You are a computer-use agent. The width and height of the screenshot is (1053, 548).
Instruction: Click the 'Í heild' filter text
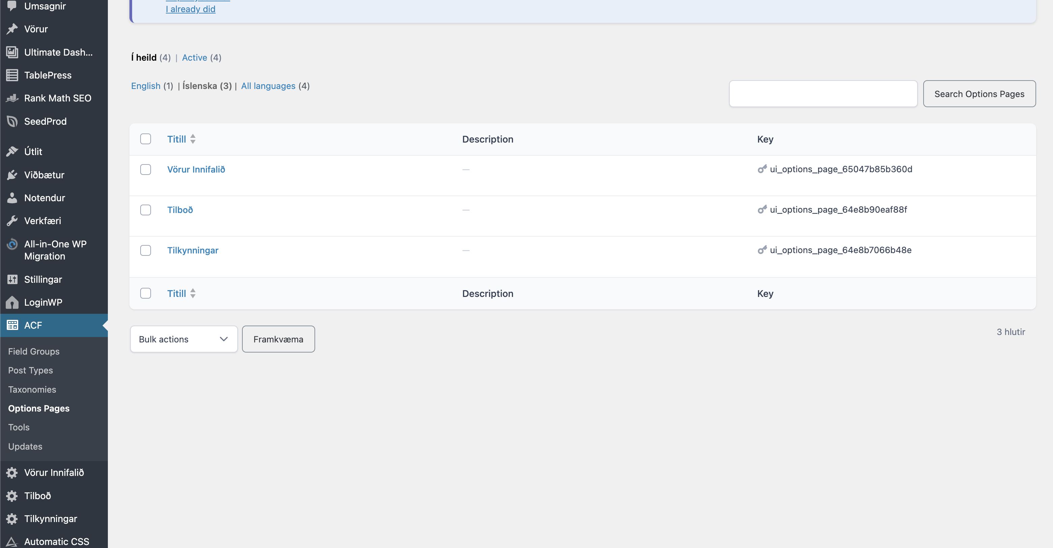click(x=144, y=58)
